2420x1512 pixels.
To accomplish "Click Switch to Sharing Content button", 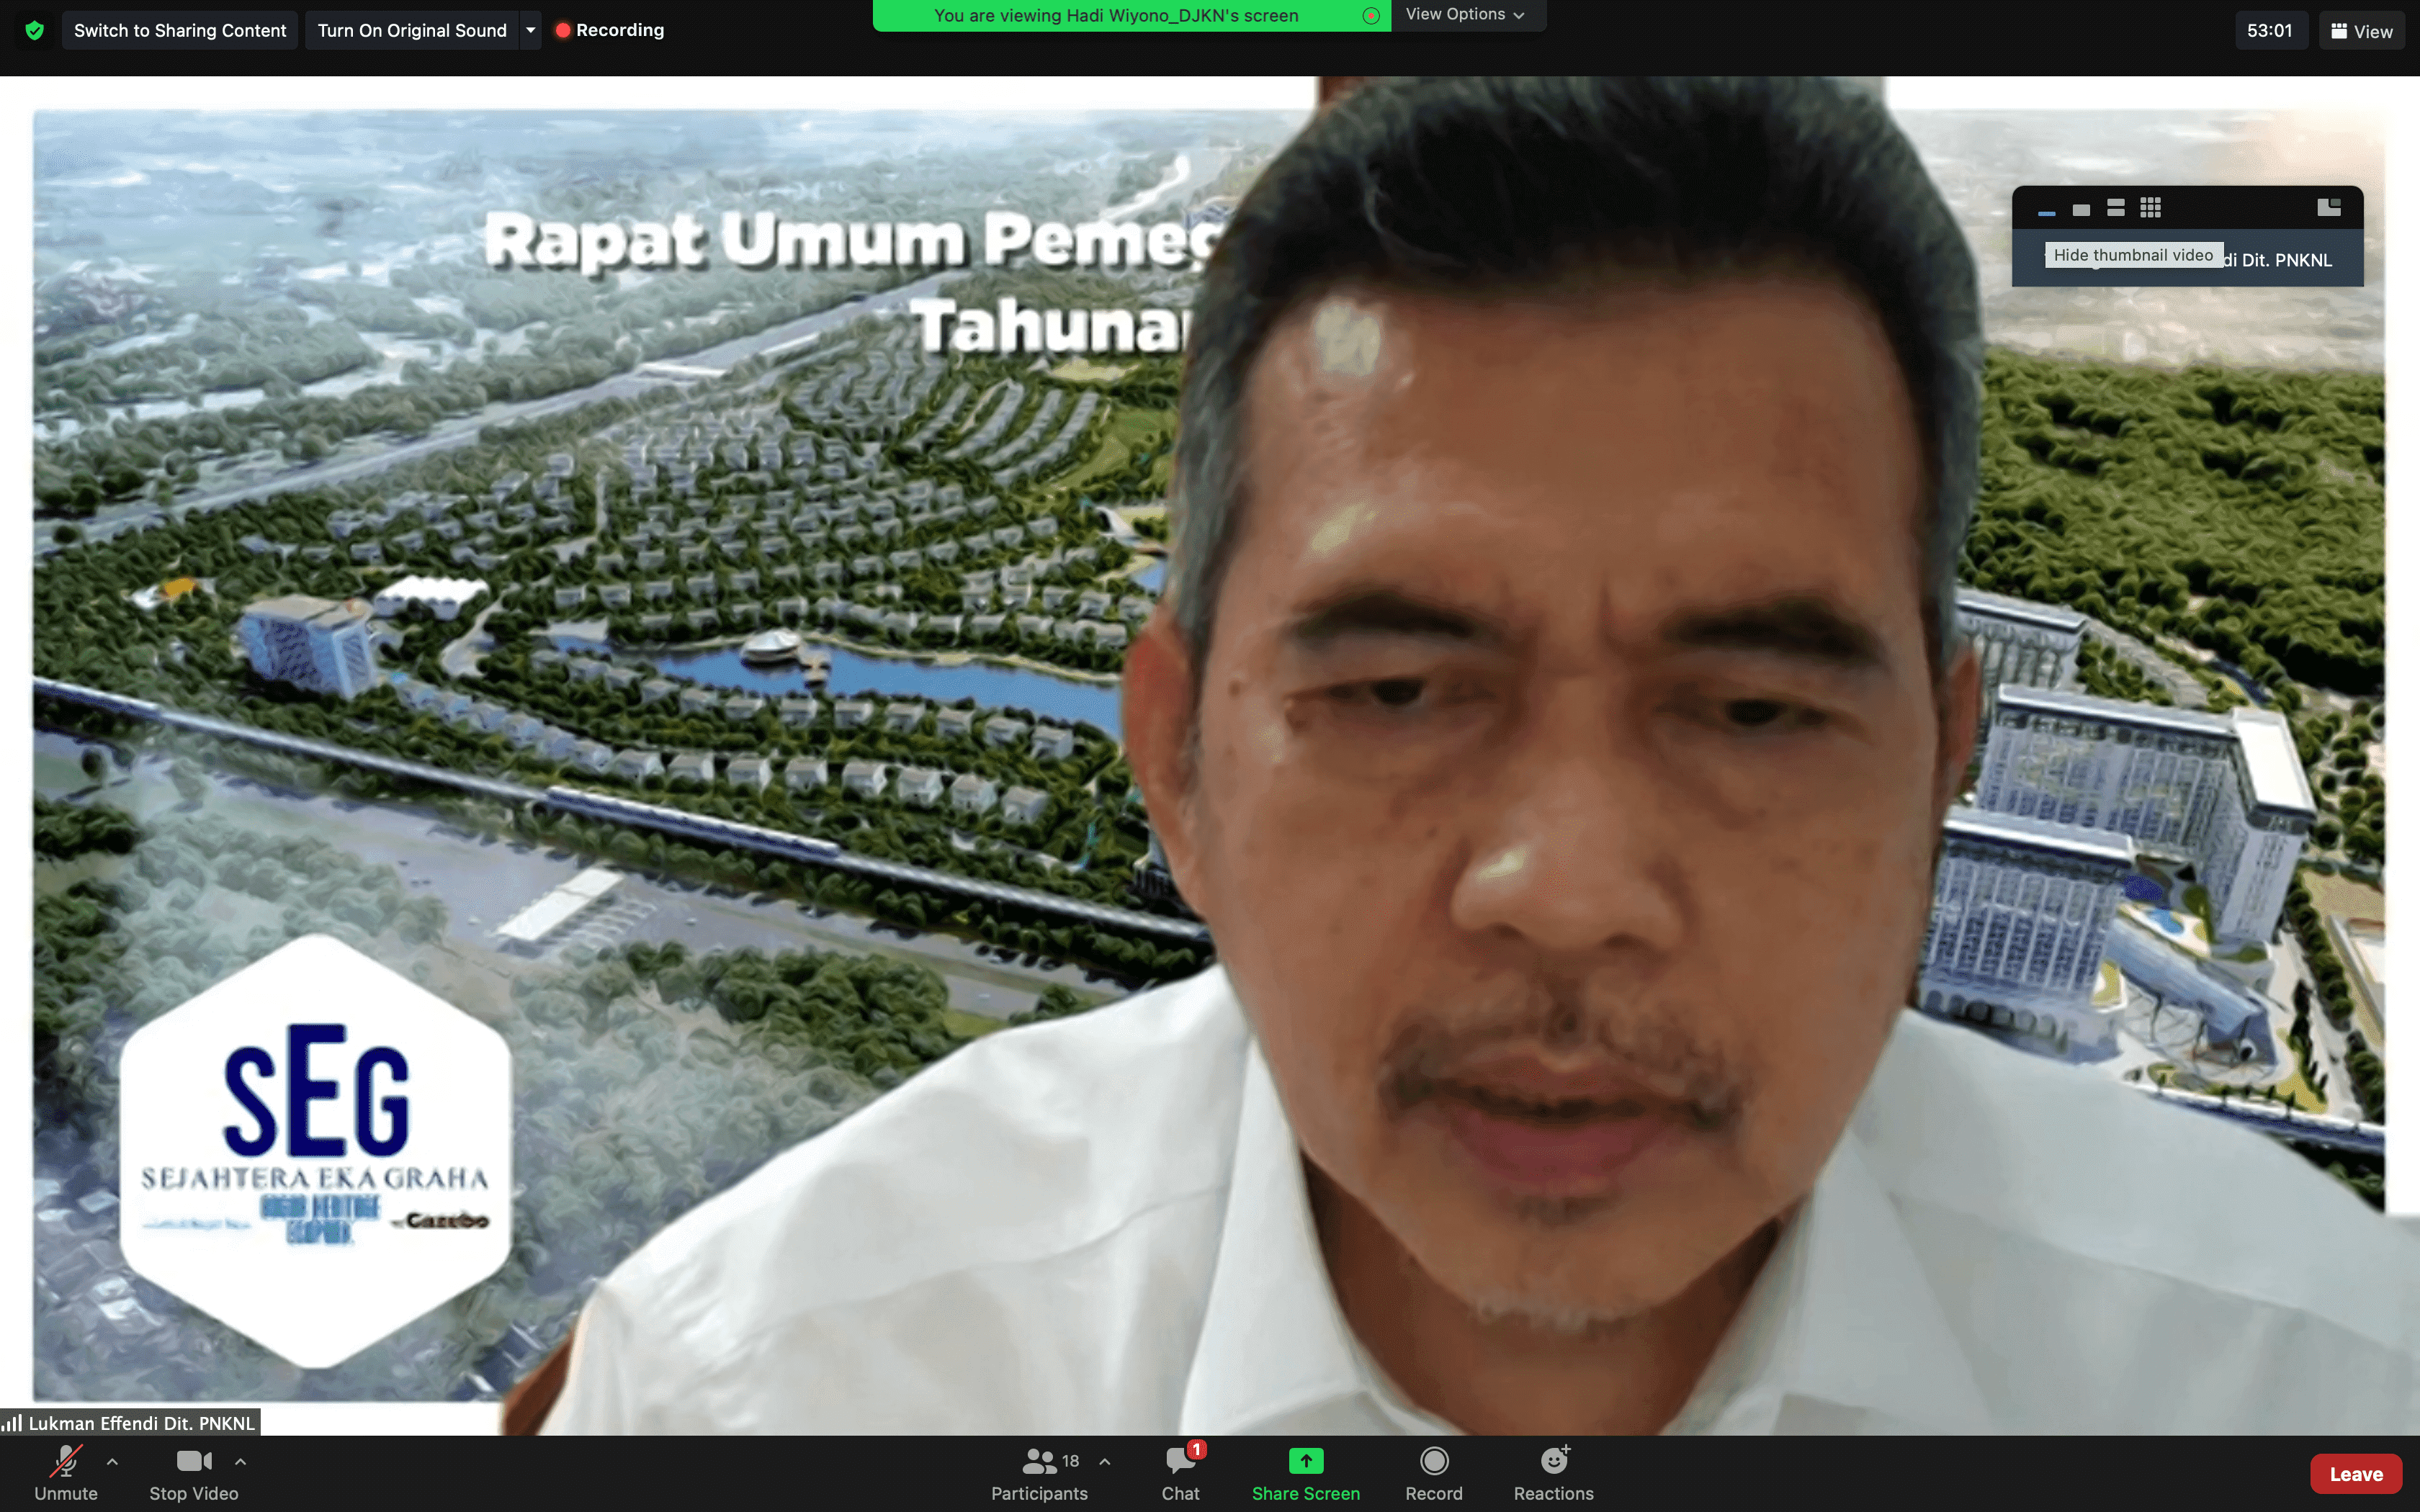I will coord(180,30).
